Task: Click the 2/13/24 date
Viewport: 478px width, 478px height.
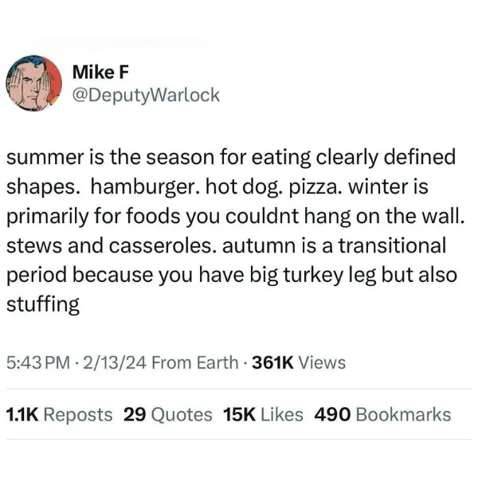Action: [x=116, y=363]
